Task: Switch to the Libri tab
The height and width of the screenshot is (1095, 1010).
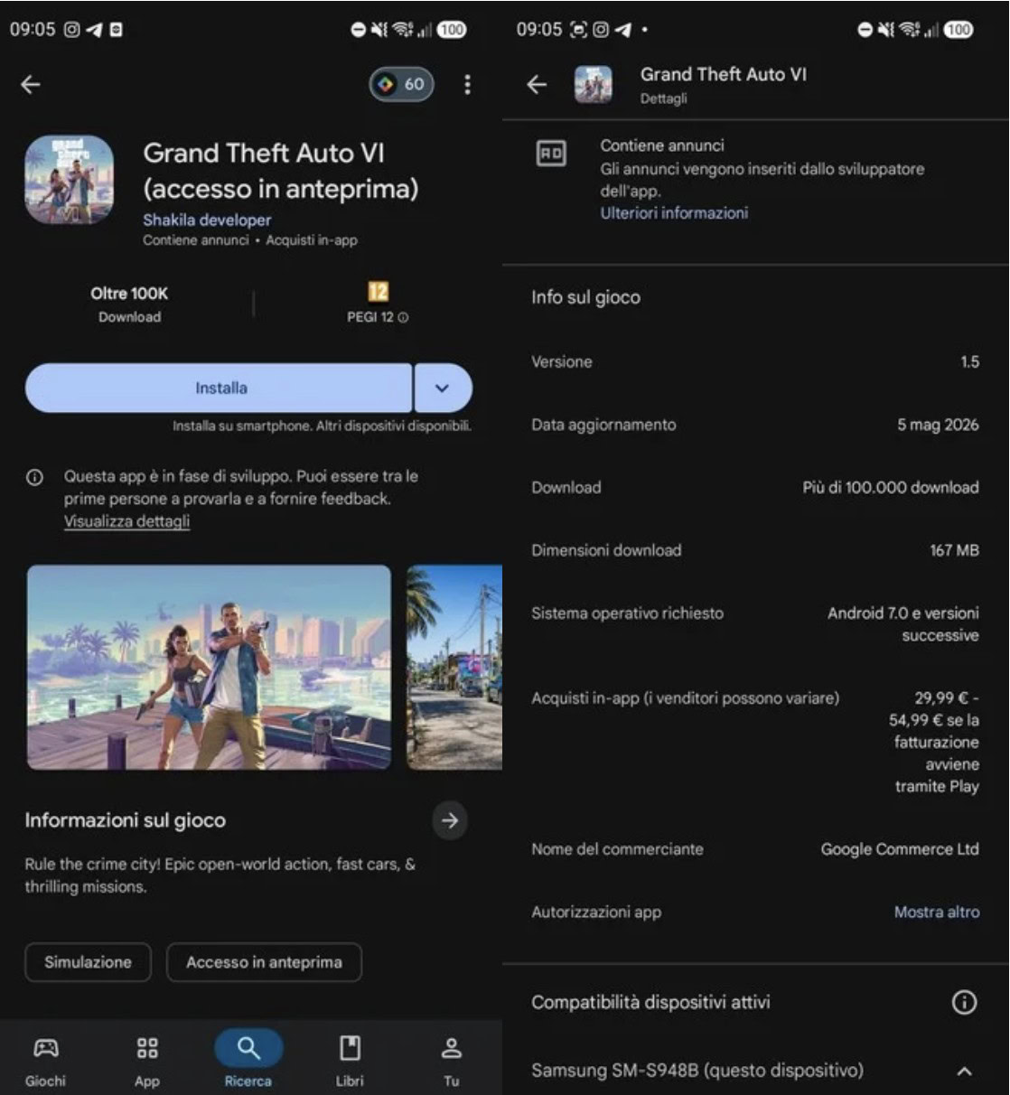Action: (350, 1061)
